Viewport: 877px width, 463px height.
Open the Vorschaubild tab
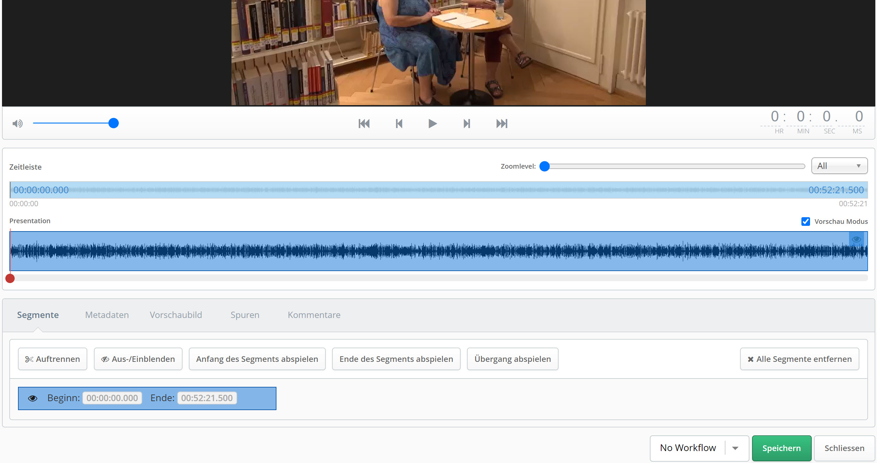click(x=176, y=315)
